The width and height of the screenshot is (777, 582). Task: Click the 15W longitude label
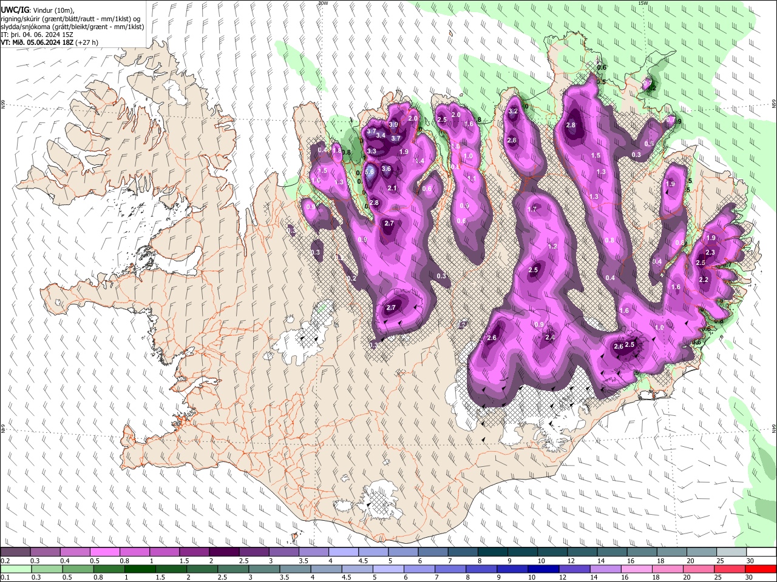point(643,3)
